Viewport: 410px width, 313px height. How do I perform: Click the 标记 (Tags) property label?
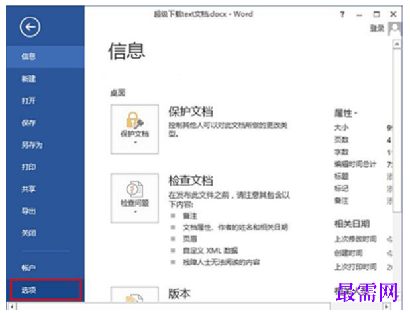tap(342, 188)
